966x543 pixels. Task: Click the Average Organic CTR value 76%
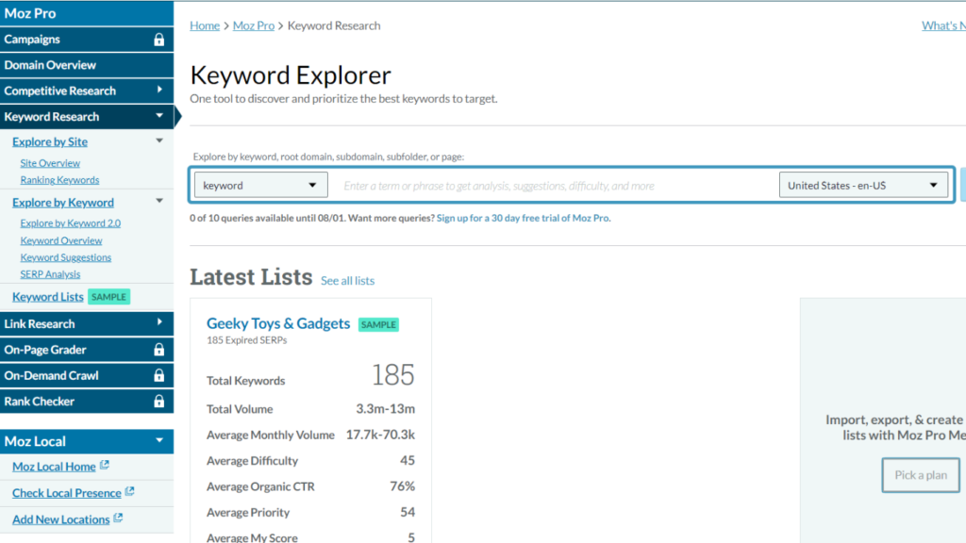tap(402, 486)
